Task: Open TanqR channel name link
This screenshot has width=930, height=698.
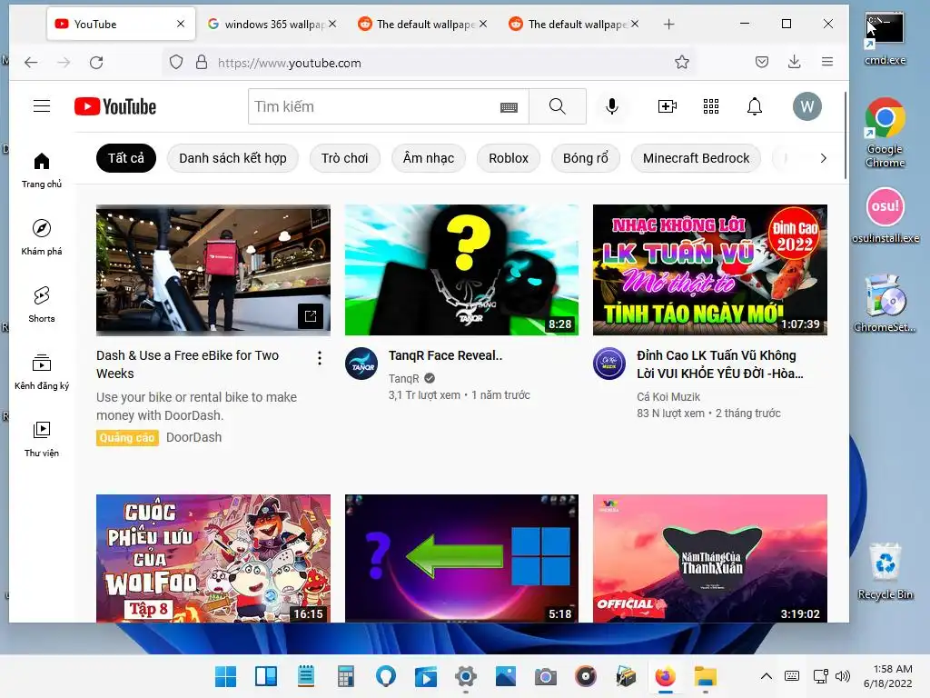Action: coord(403,379)
